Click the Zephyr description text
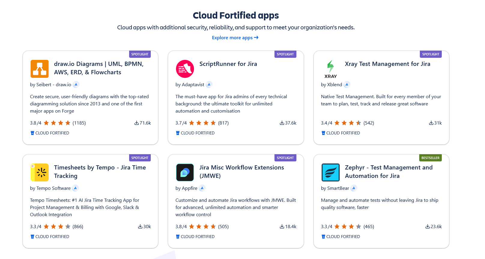Viewport: 485px width, 259px height. coord(379,204)
